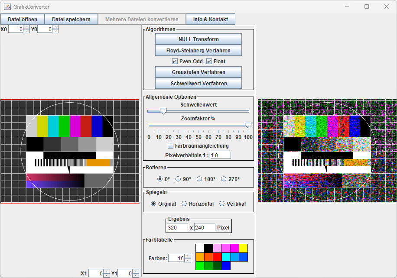Viewport: 397px width, 278px height.
Task: Decrease the X0 value with stepper
Action: click(x=26, y=31)
